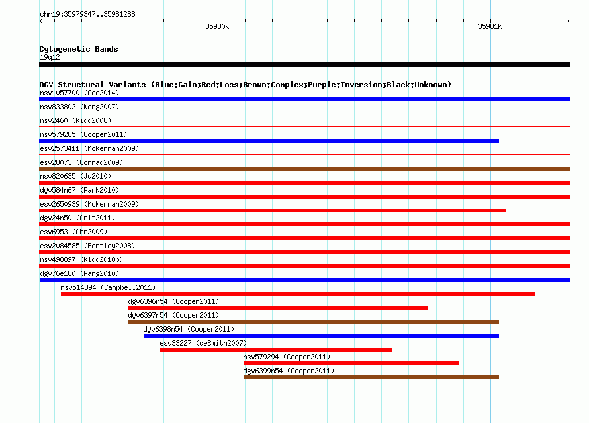The width and height of the screenshot is (589, 423).
Task: Select the esv28073 brown complex bar
Action: [x=304, y=169]
